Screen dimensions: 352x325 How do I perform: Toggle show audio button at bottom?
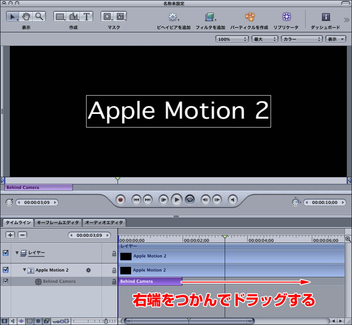(x=13, y=321)
